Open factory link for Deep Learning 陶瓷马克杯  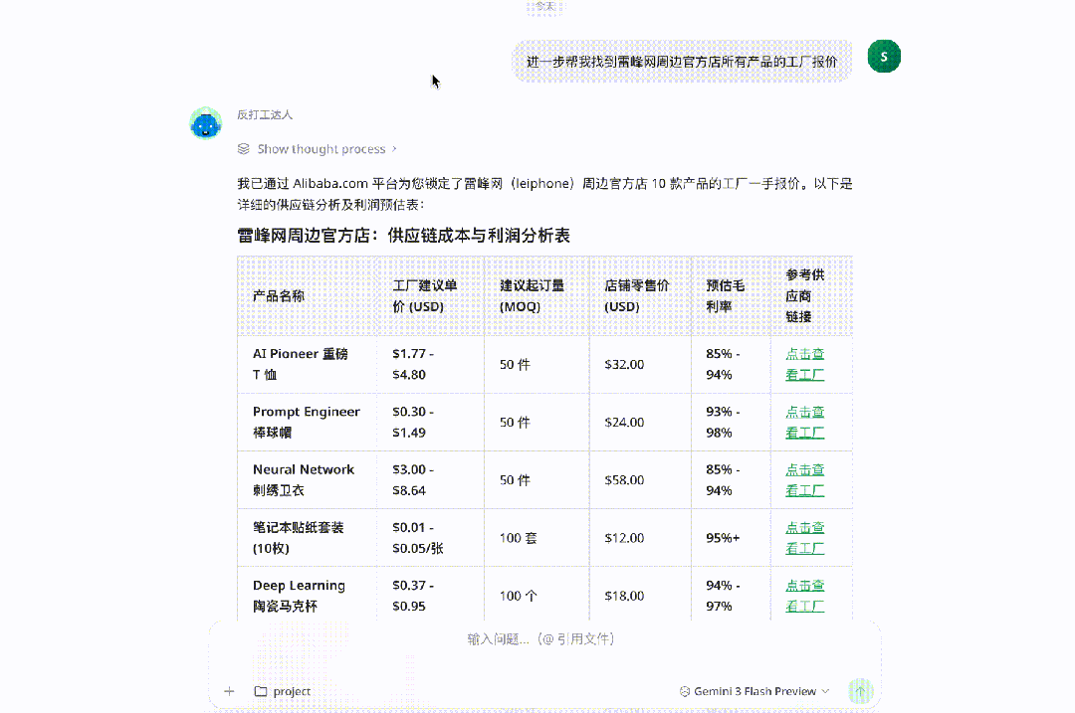(x=805, y=596)
